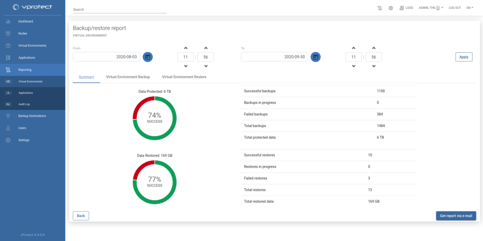The height and width of the screenshot is (241, 483).
Task: Click the Apply button
Action: [x=464, y=57]
